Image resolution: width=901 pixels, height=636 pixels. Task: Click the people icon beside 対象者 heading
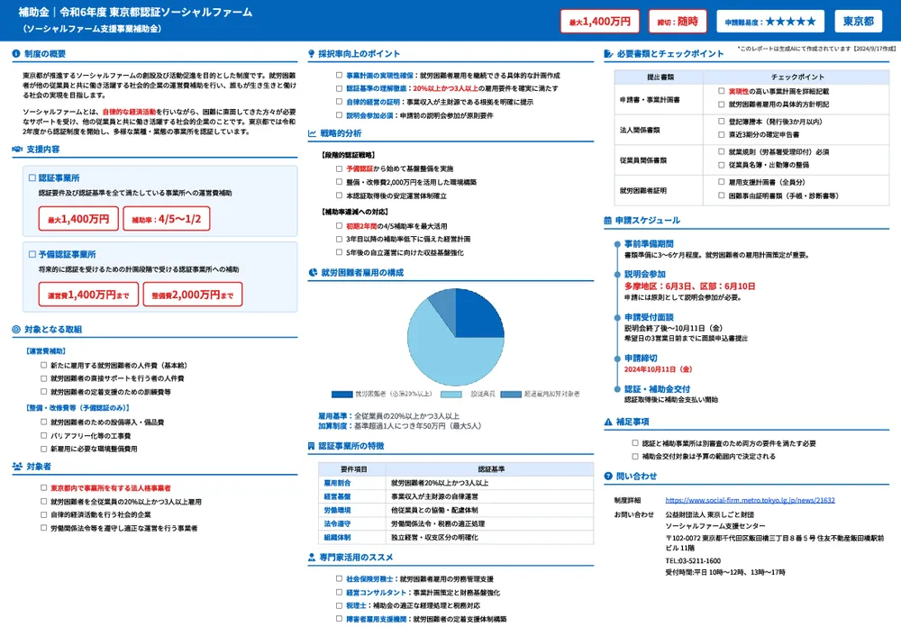click(x=17, y=467)
